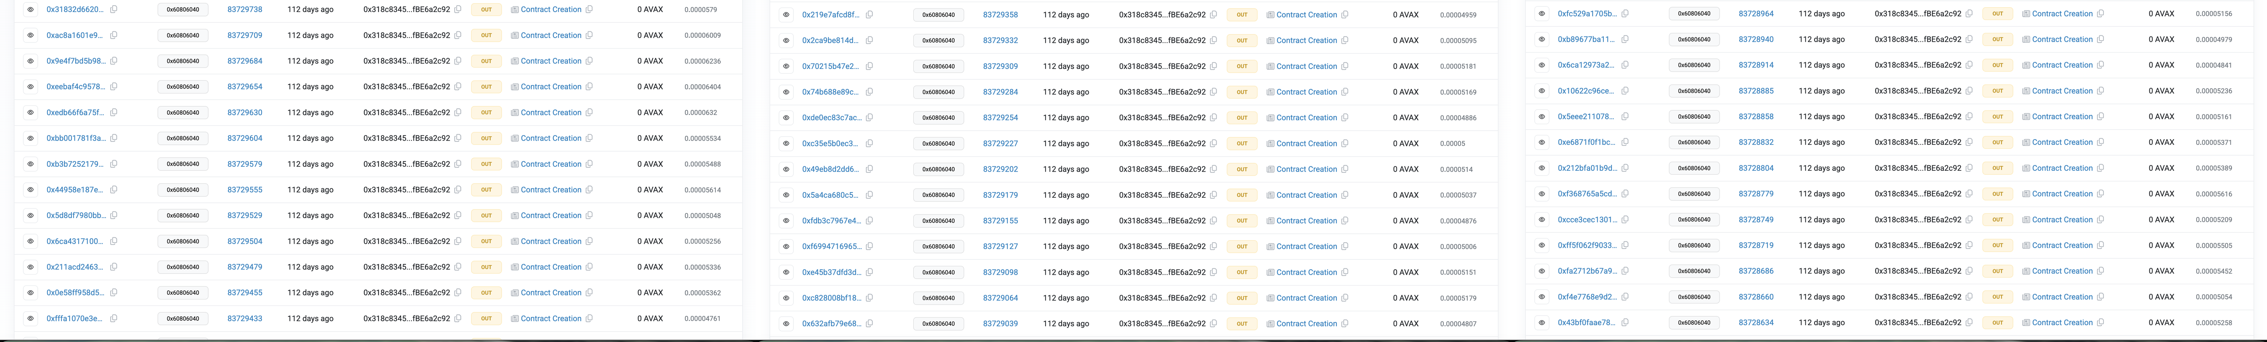Click the OUT badge in block 83729630 row
The image size is (2267, 342).
click(x=486, y=112)
